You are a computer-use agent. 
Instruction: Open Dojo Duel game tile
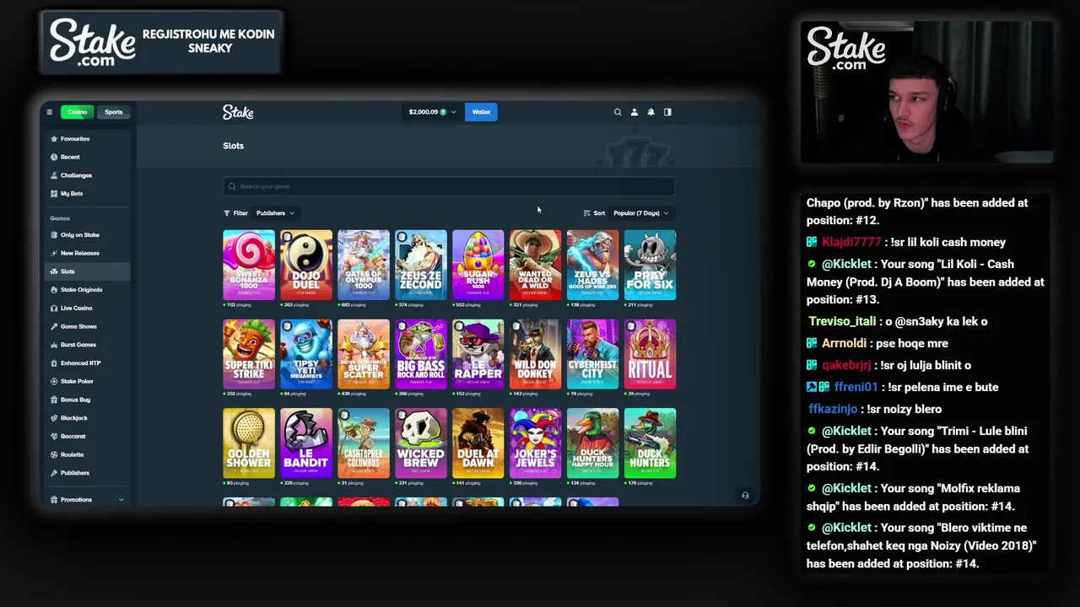[306, 265]
